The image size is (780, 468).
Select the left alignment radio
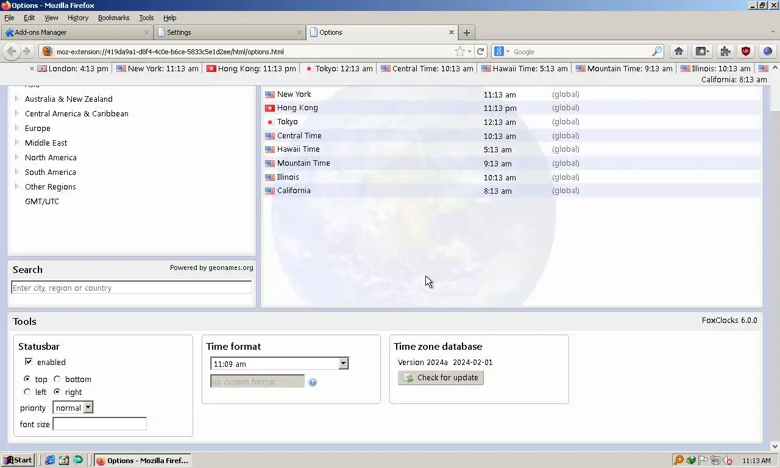(27, 392)
